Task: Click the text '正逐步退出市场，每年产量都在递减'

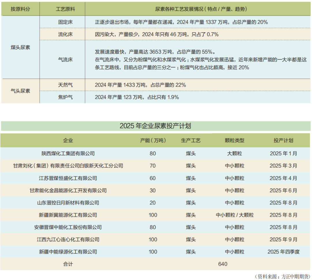Action: (133, 22)
